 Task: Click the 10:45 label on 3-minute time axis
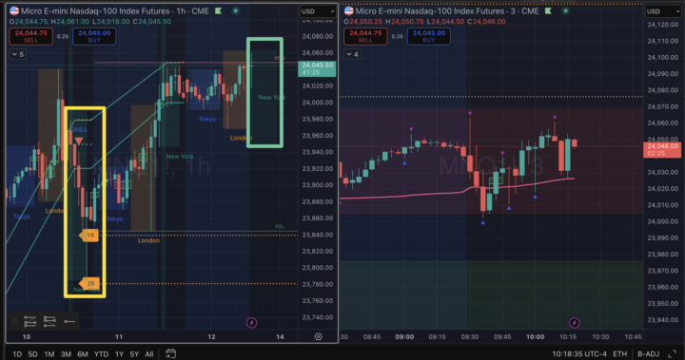tap(633, 336)
